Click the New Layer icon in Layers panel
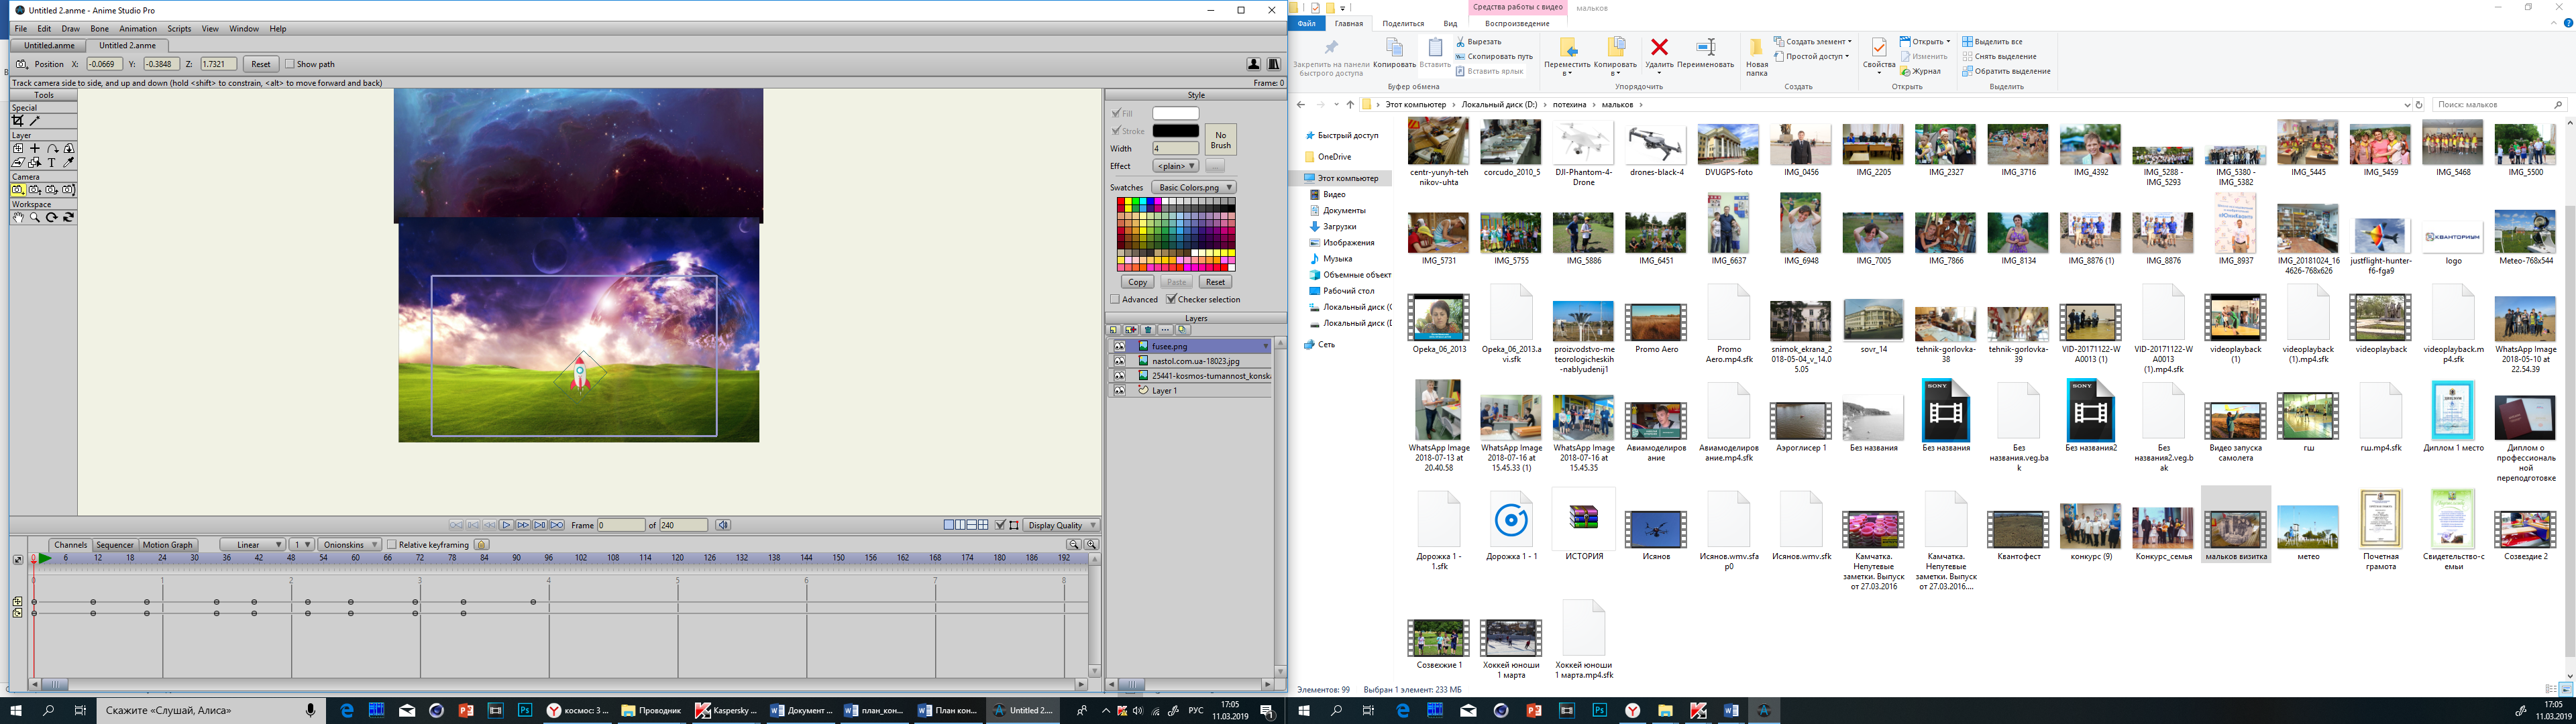 coord(1113,329)
